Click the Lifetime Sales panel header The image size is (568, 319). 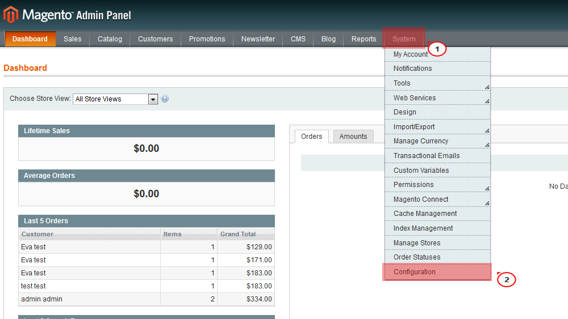pos(147,131)
